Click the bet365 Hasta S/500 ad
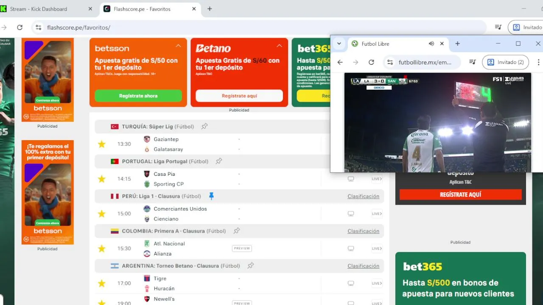Screen dimensions: 543x305 point(461,279)
